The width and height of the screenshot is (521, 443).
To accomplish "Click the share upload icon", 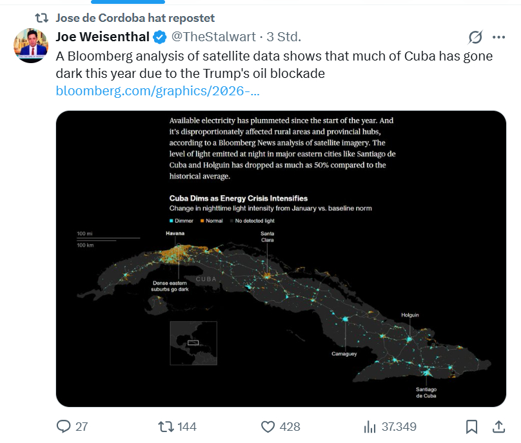I will [498, 426].
